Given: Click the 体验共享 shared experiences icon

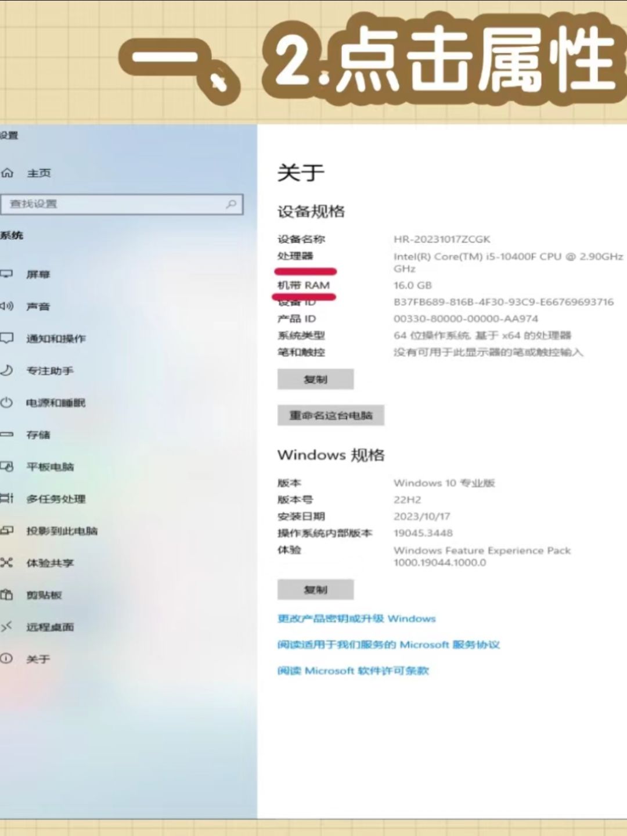Looking at the screenshot, I should [x=6, y=562].
